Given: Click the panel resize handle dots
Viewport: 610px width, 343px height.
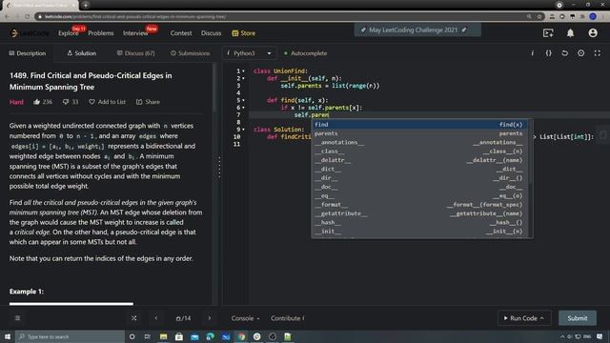Looking at the screenshot, I should pos(219,168).
